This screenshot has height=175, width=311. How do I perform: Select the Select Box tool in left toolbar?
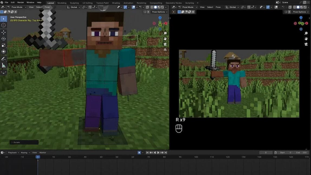click(4, 19)
